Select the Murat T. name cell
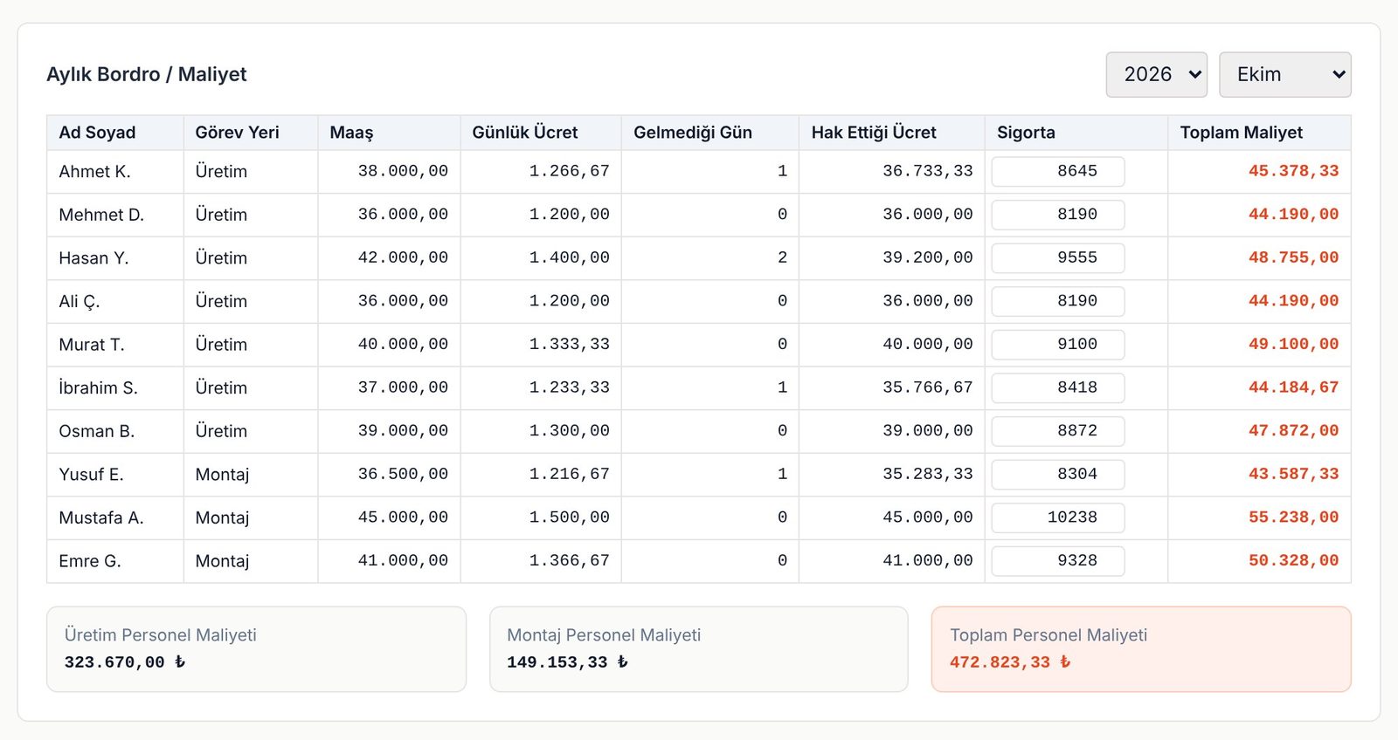The width and height of the screenshot is (1398, 740). (x=115, y=345)
